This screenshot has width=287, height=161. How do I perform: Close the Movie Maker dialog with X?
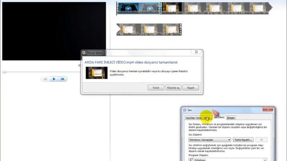(196, 52)
